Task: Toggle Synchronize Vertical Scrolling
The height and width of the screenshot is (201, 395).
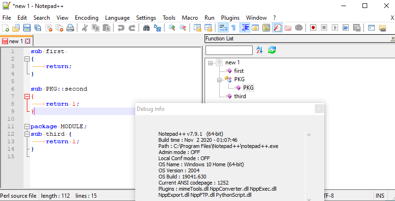Action: 197,28
